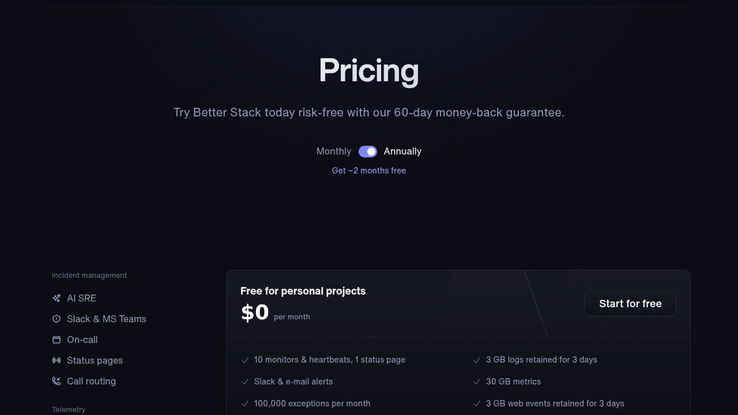Viewport: 738px width, 415px height.
Task: Click the Free for personal projects heading
Action: [x=303, y=291]
